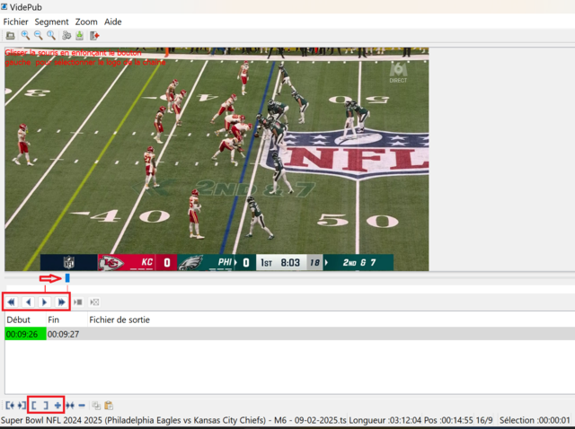Click the exit door icon
This screenshot has width=575, height=429.
94,36
